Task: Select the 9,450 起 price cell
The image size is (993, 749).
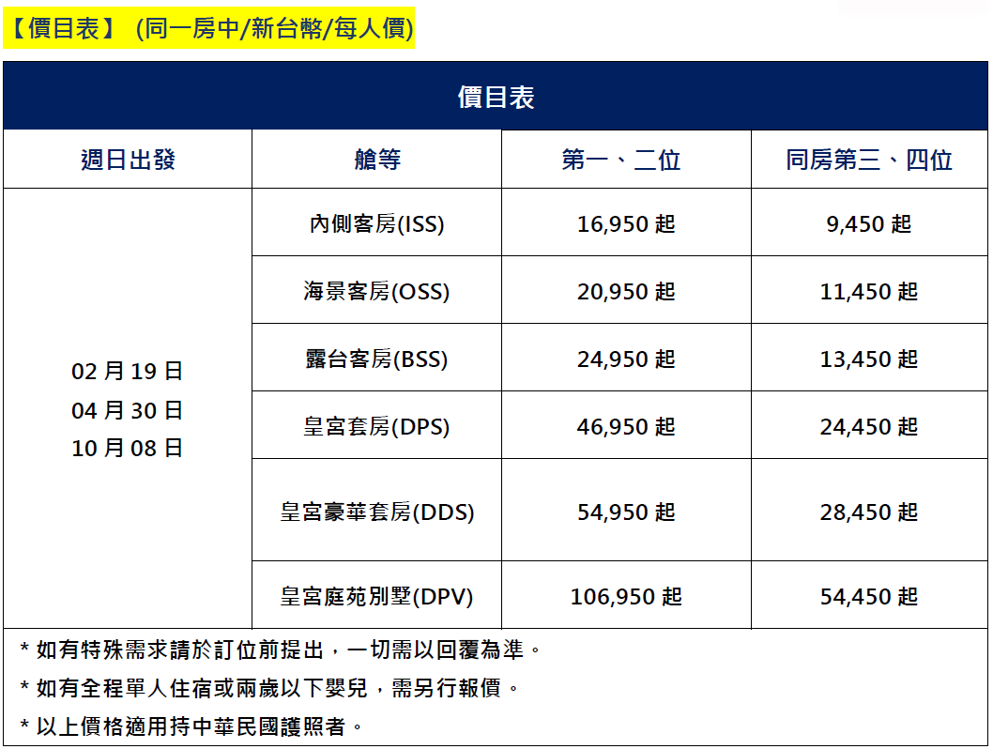Action: 868,224
